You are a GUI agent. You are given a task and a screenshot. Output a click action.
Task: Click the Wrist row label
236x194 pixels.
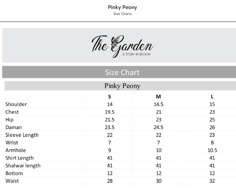pos(12,143)
